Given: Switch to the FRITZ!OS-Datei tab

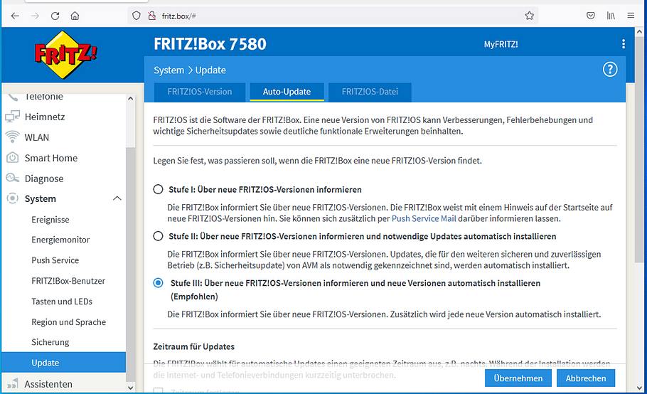Looking at the screenshot, I should [x=369, y=92].
